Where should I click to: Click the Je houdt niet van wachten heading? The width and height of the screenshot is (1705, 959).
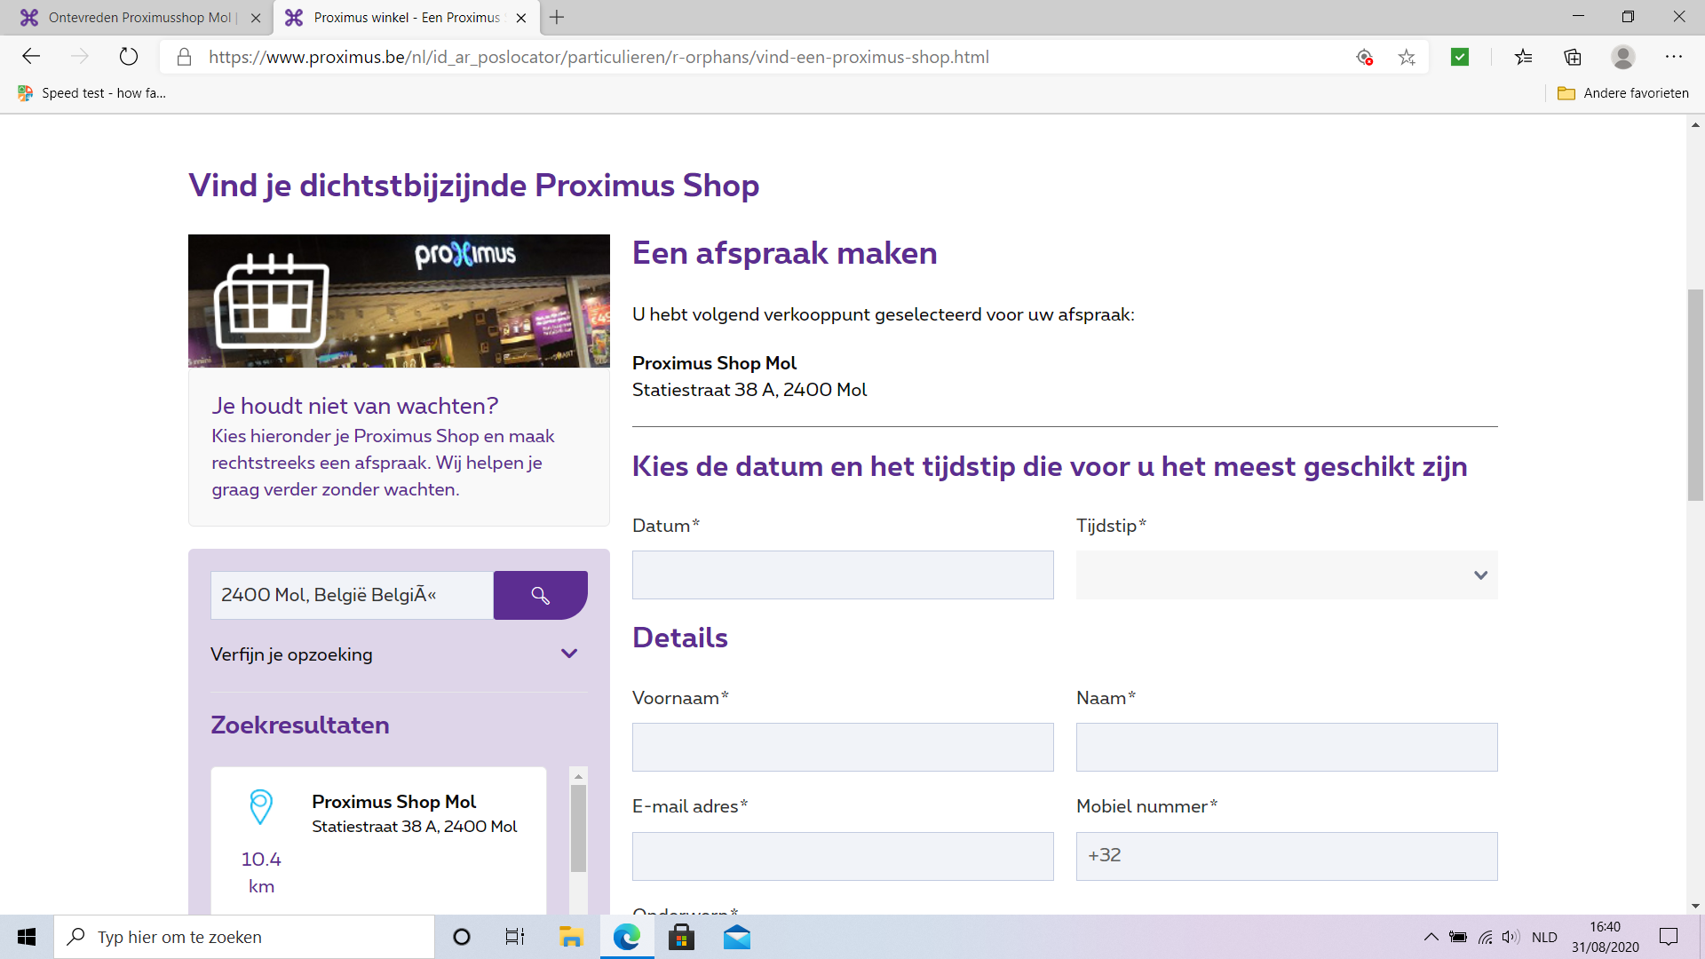(355, 406)
